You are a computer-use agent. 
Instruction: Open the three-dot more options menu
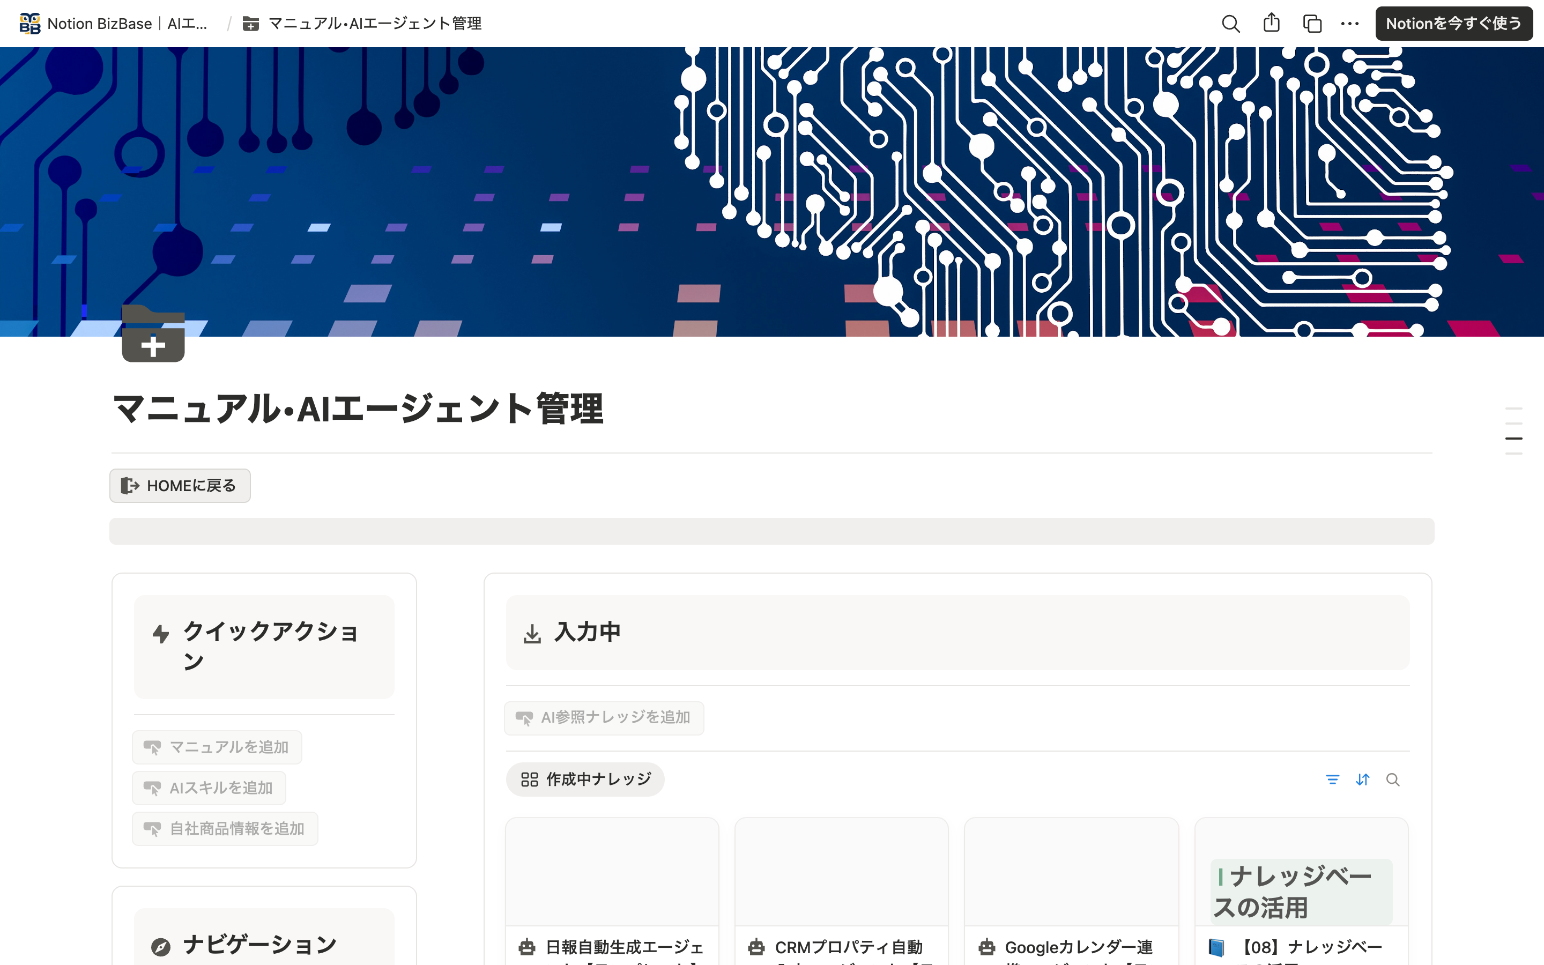[x=1349, y=24]
